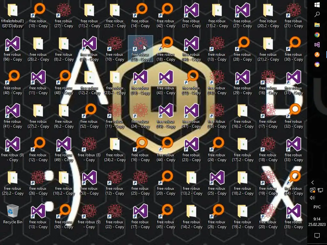Select the 'free robux (23).2 - Copy' folder
The image size is (327, 245).
(115, 82)
